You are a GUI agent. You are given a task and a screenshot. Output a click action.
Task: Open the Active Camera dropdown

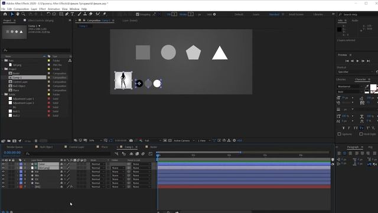point(184,140)
